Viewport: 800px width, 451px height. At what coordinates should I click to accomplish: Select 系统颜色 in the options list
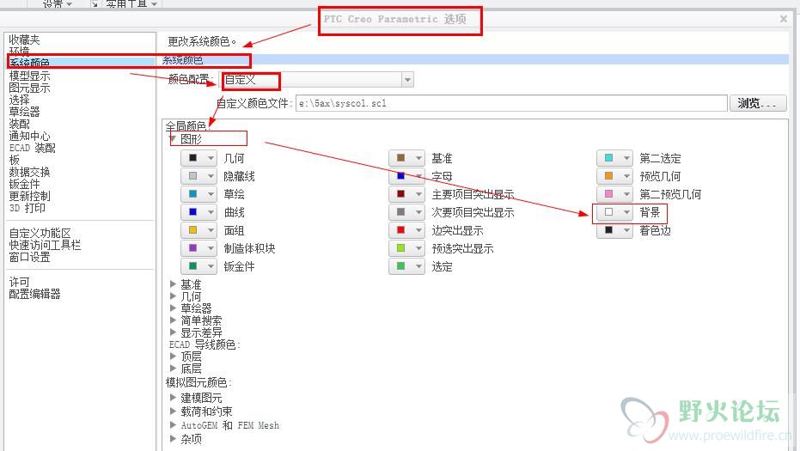pos(29,62)
